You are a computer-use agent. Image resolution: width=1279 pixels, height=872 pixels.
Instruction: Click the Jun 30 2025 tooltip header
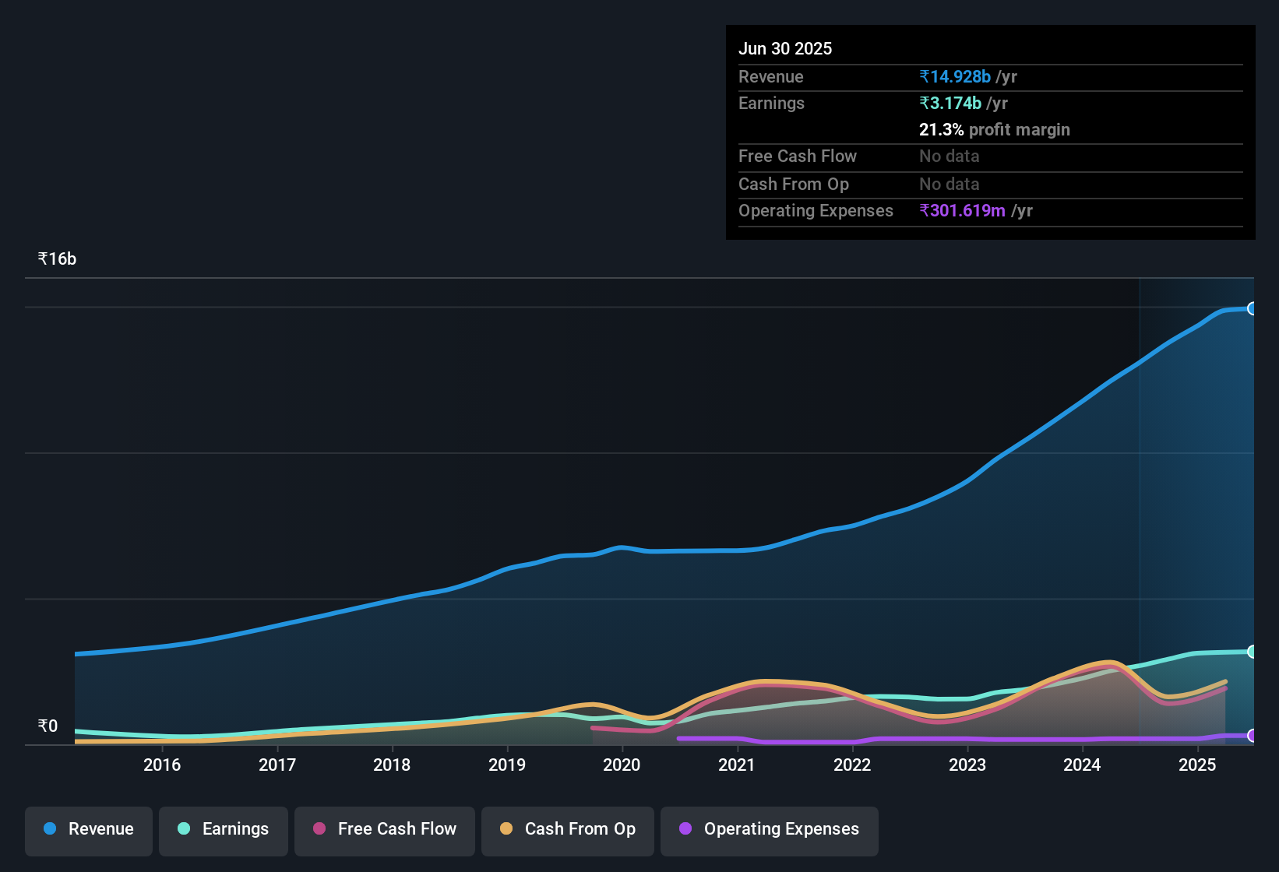(x=785, y=48)
